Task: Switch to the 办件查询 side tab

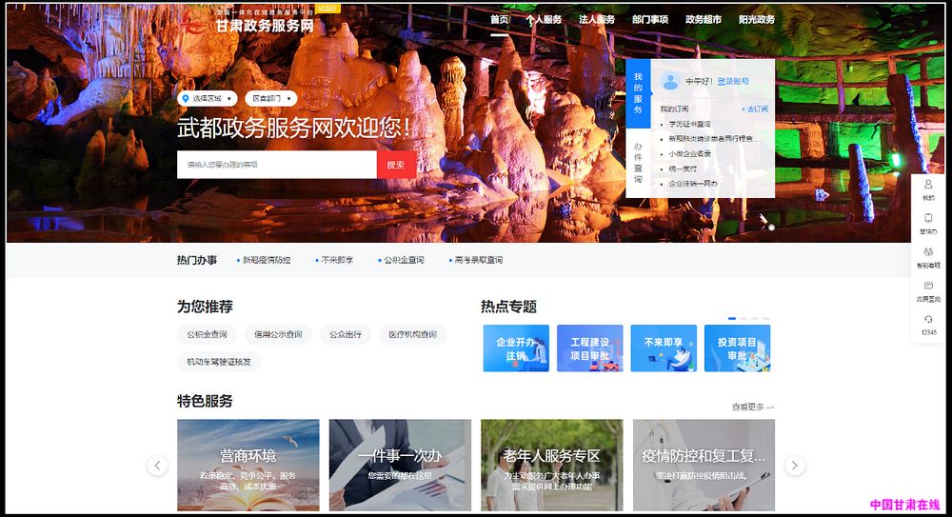Action: pyautogui.click(x=638, y=163)
